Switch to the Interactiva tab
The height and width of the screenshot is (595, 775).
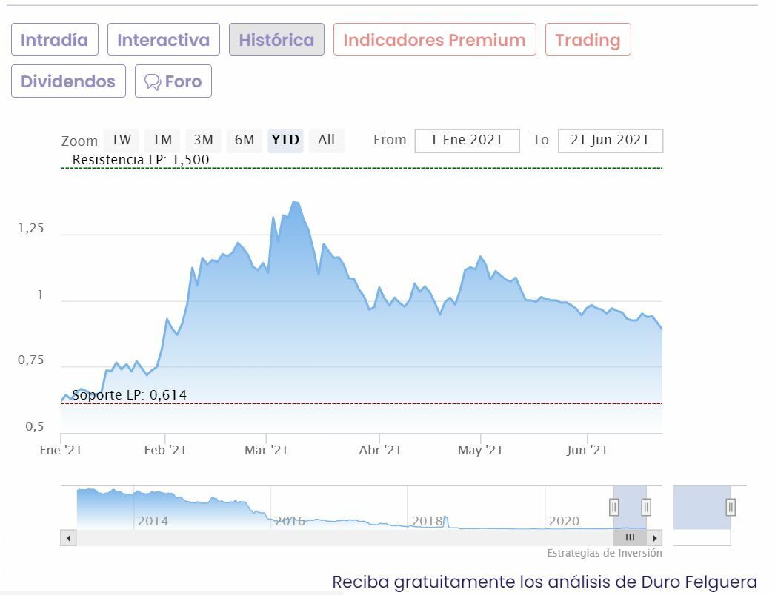pos(163,40)
